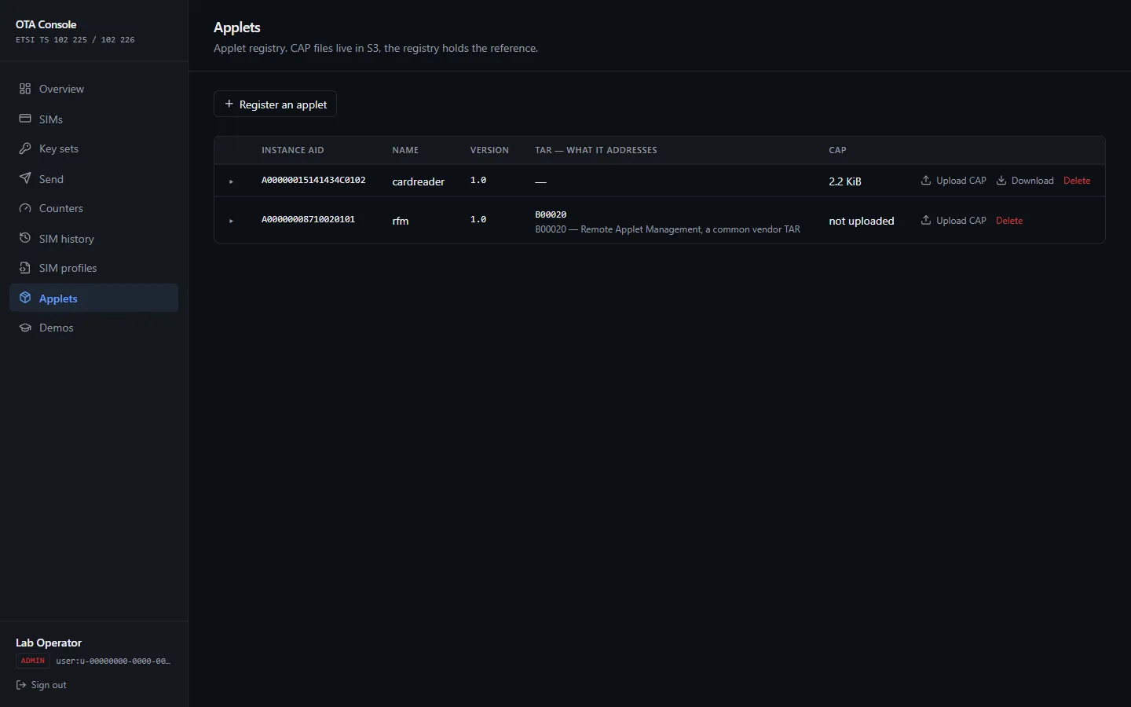Click the Demos graduation cap icon
The width and height of the screenshot is (1131, 707).
point(25,328)
